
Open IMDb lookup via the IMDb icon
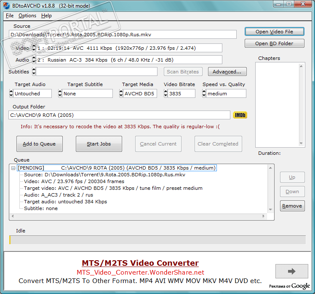click(x=240, y=115)
